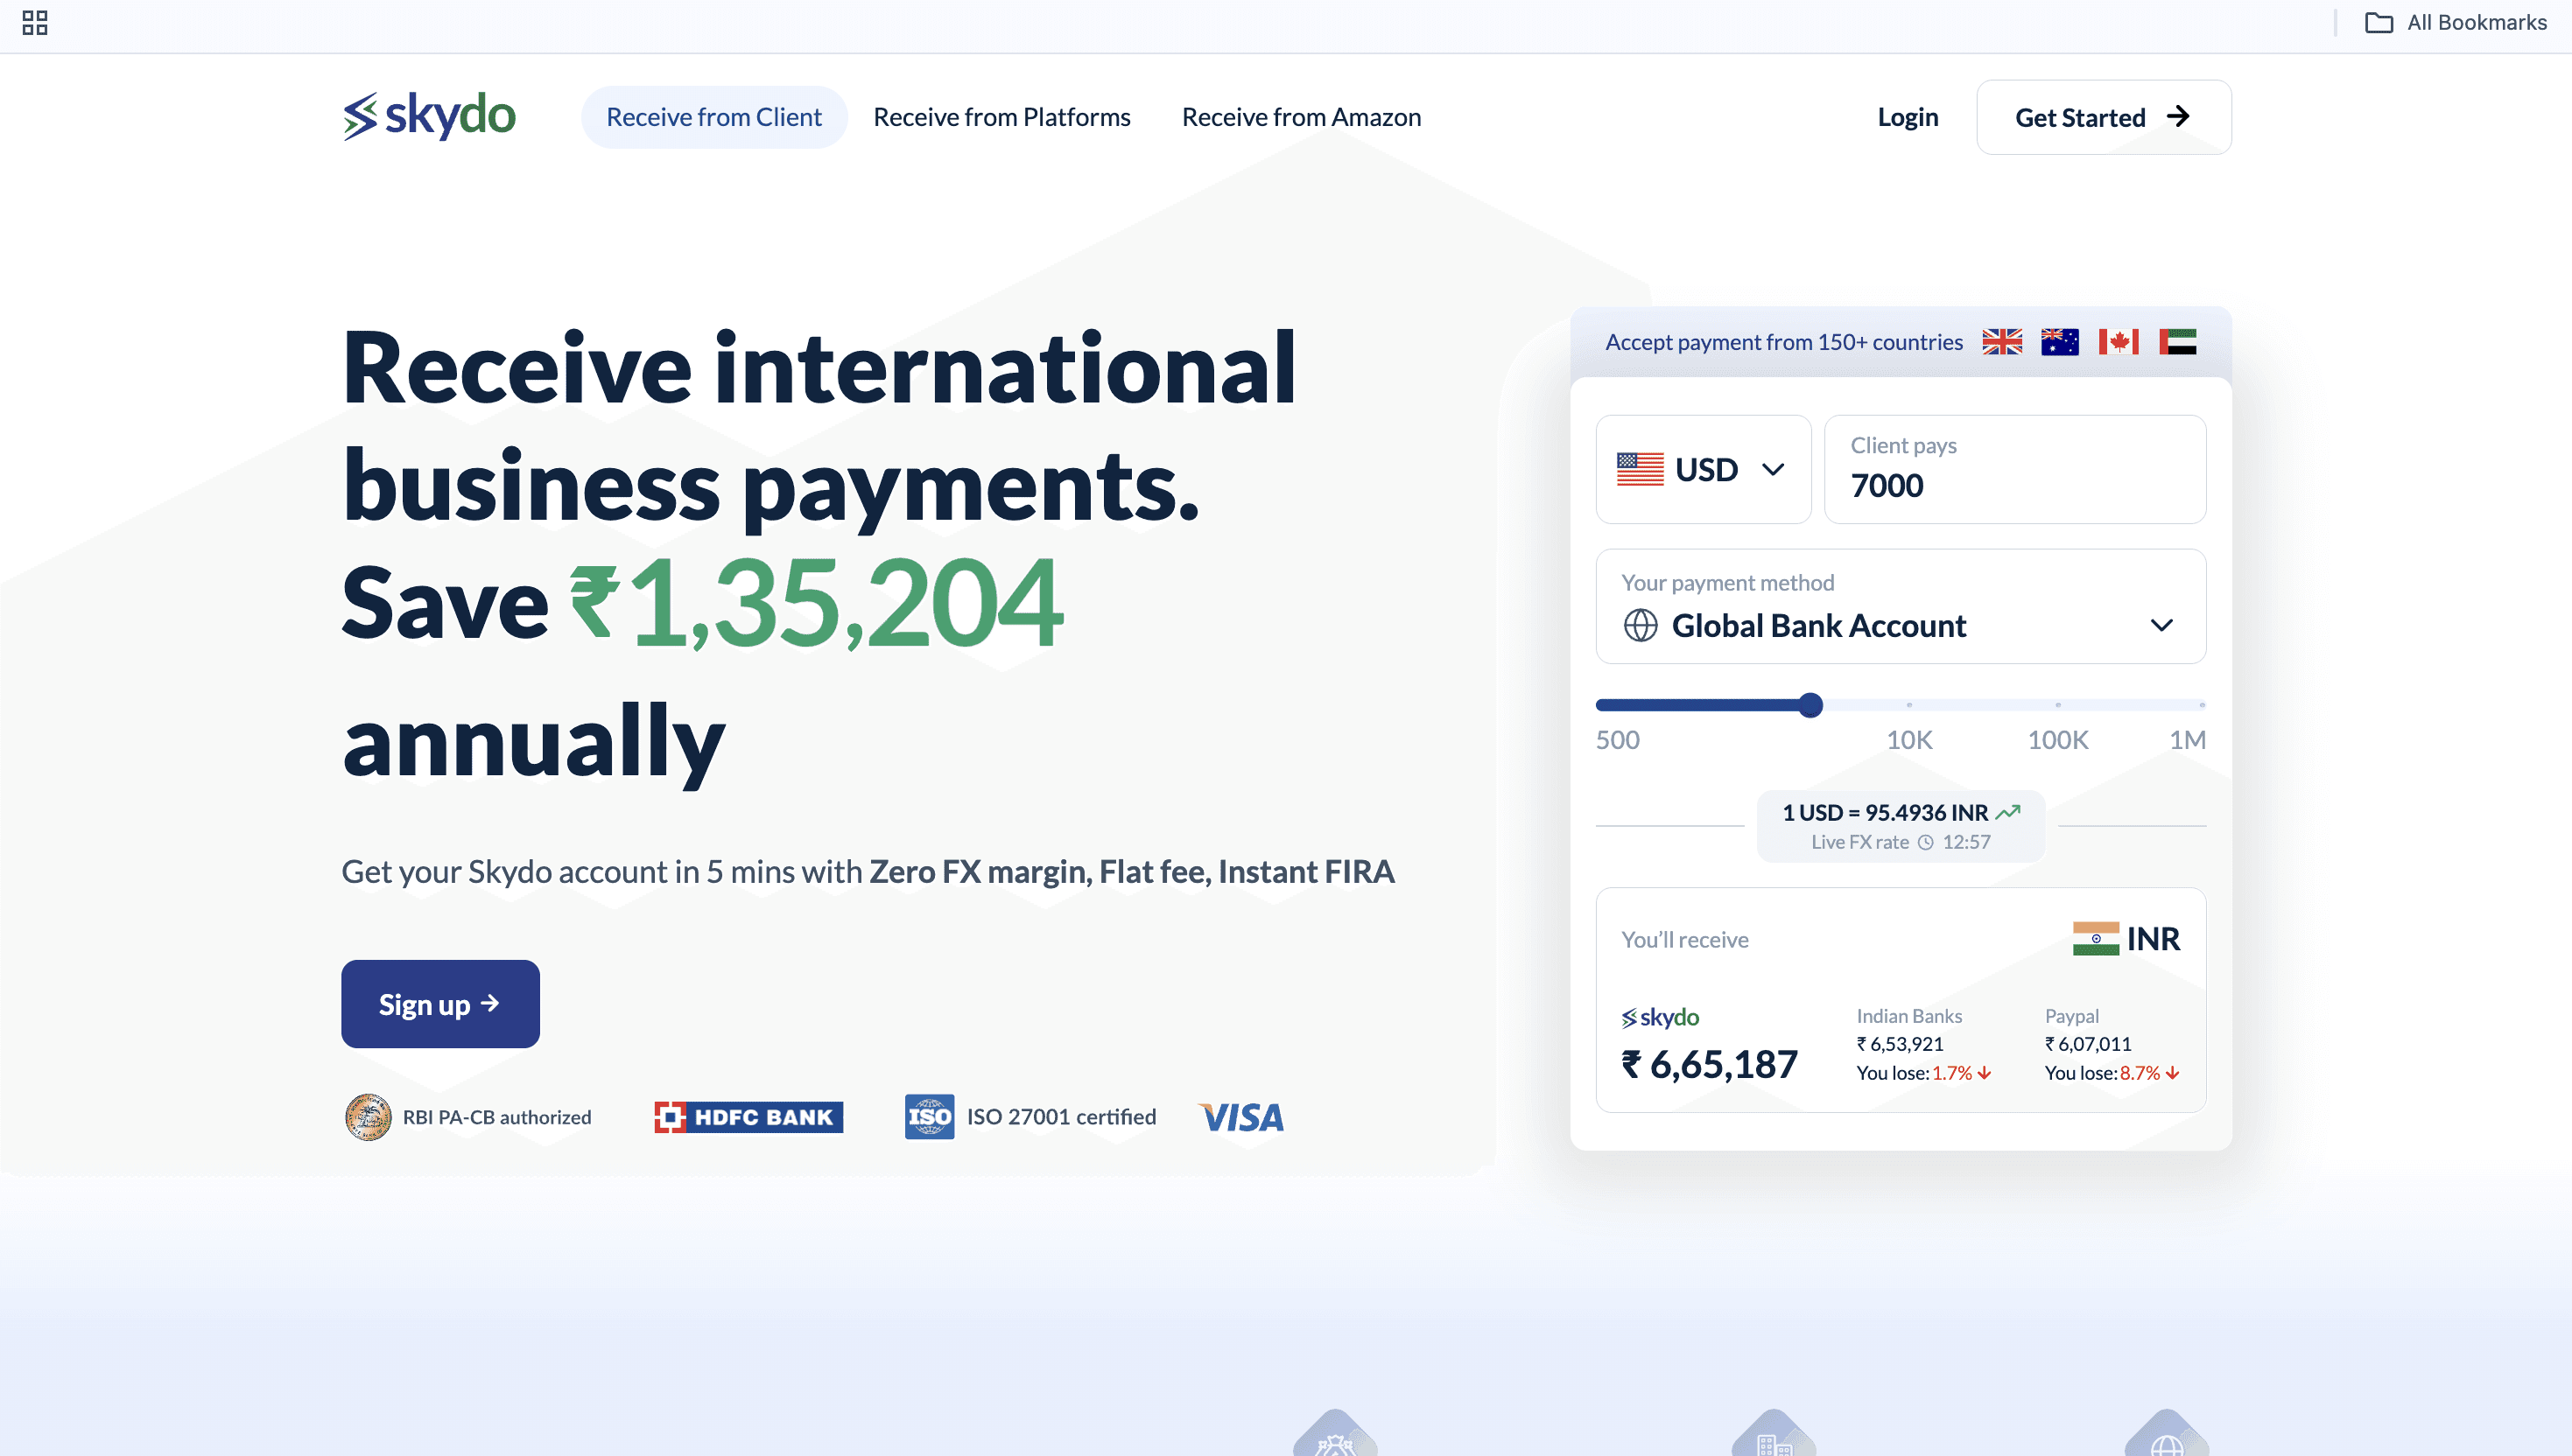This screenshot has width=2572, height=1456.
Task: Click the amount slider handle
Action: 1810,705
